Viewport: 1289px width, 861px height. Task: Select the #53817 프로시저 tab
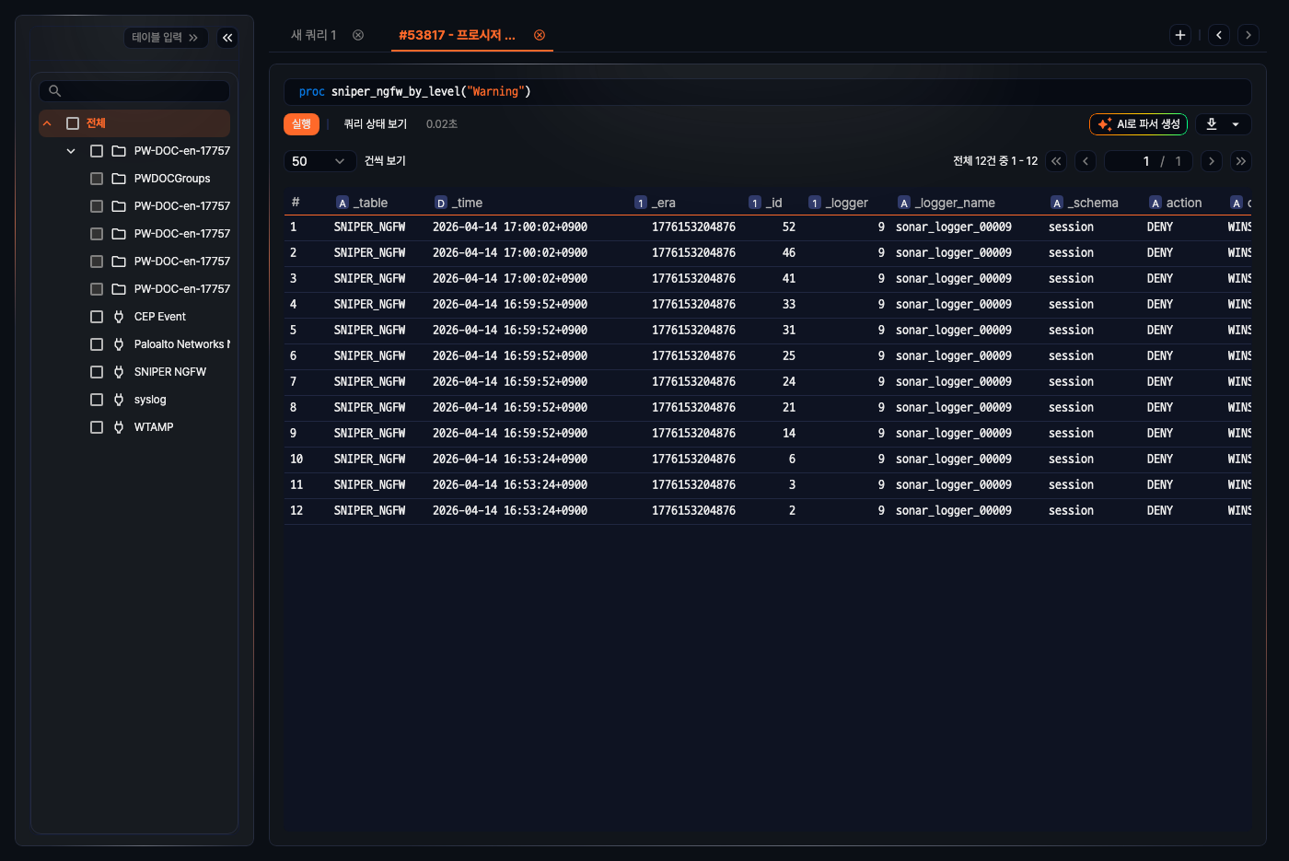coord(457,35)
